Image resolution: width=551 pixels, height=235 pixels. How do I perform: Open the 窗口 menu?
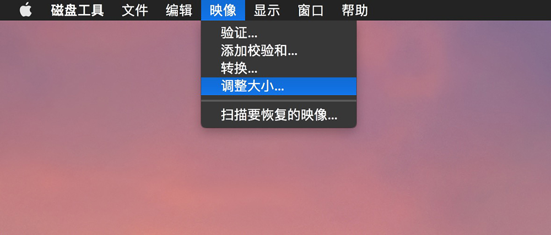[x=311, y=10]
